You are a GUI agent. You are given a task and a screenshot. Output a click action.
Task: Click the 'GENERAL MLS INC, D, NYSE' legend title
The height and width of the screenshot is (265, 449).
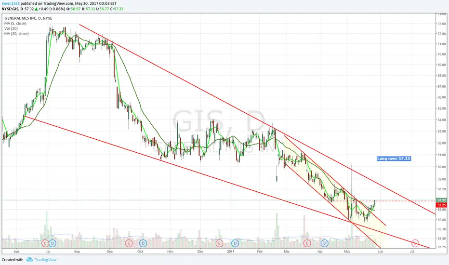28,18
